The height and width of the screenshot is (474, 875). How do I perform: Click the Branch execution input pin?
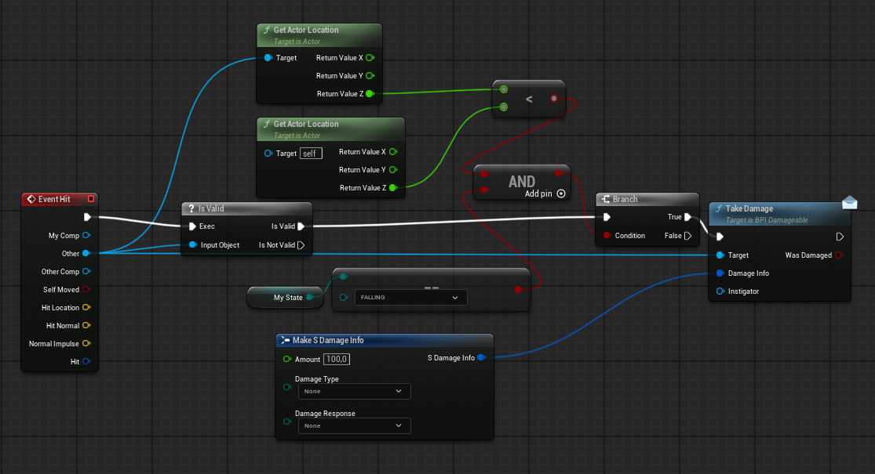pos(607,217)
